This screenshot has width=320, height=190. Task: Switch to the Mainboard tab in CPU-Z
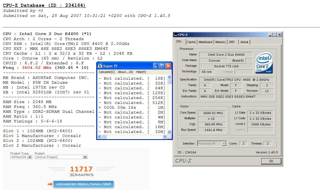(x=205, y=42)
